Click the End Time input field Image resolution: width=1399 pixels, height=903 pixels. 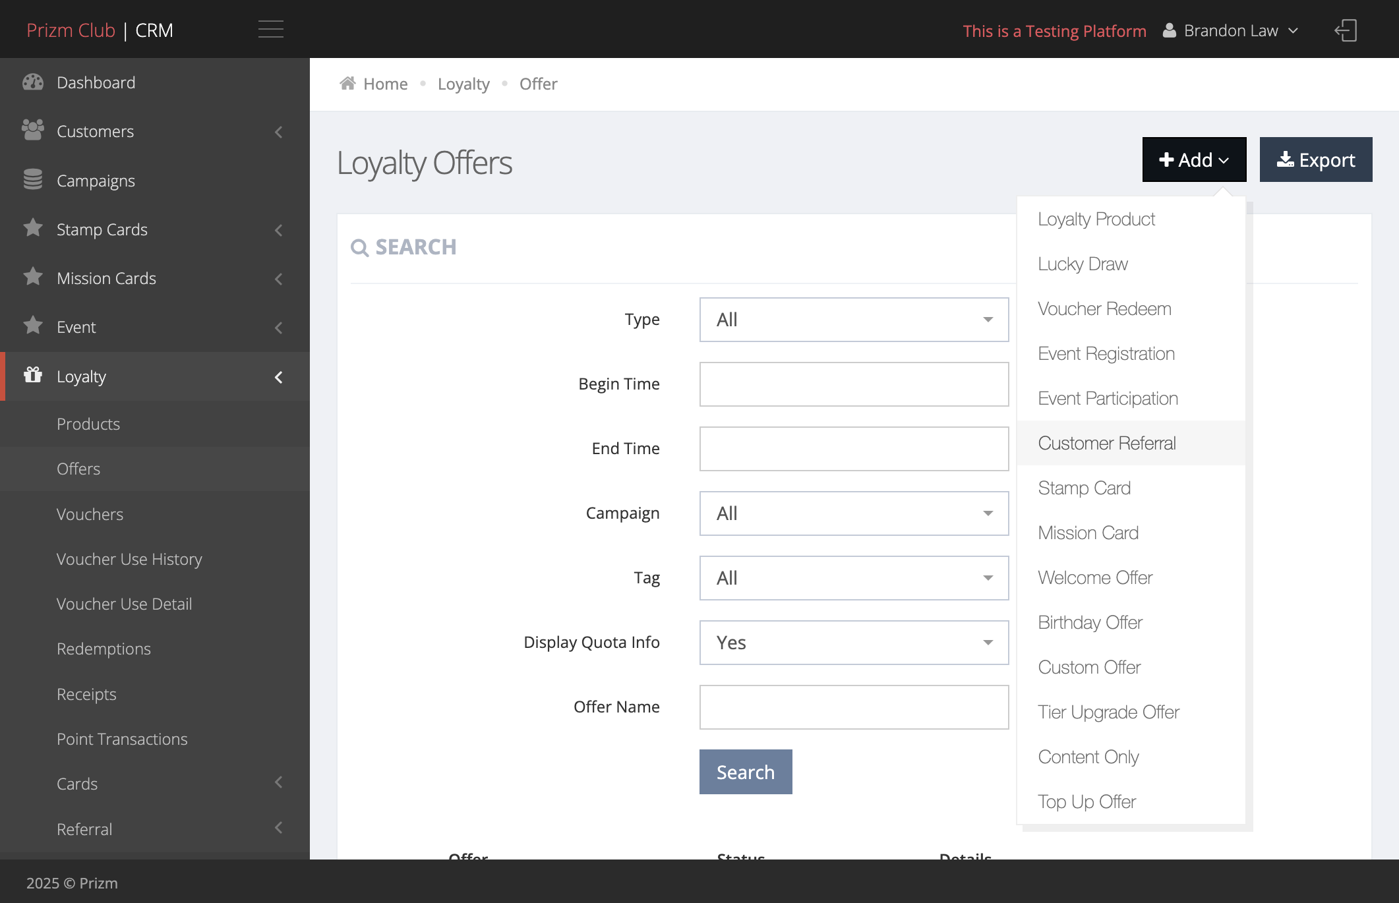[854, 449]
